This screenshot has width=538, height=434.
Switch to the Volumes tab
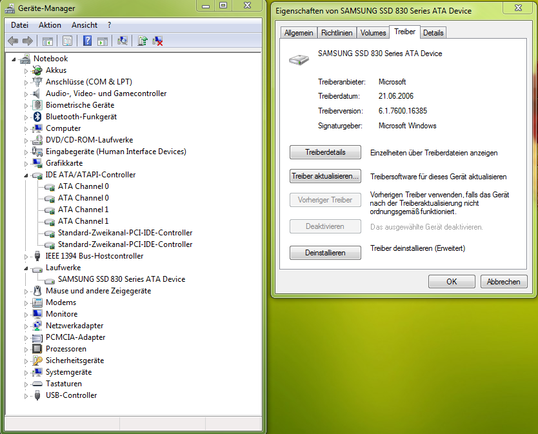pos(373,33)
